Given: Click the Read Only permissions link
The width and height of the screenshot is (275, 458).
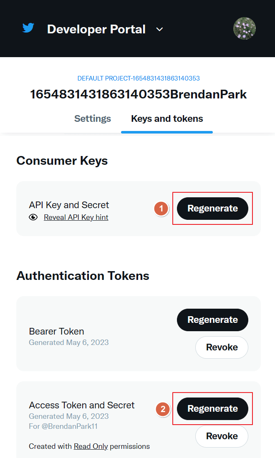Looking at the screenshot, I should [91, 446].
